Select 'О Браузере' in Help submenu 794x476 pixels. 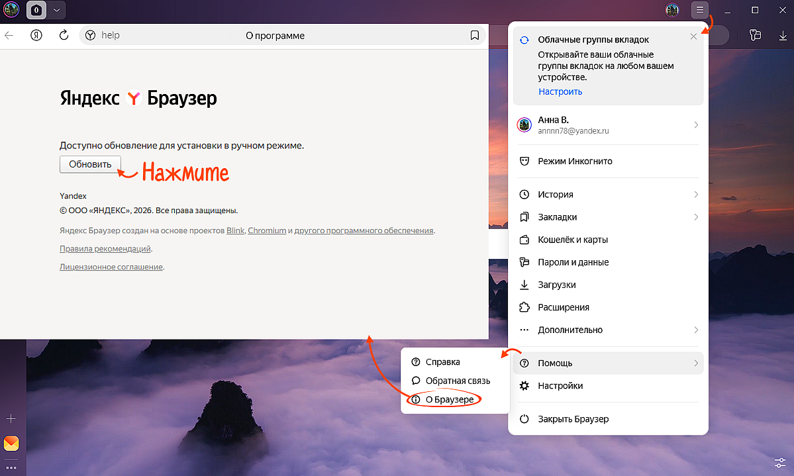point(449,400)
